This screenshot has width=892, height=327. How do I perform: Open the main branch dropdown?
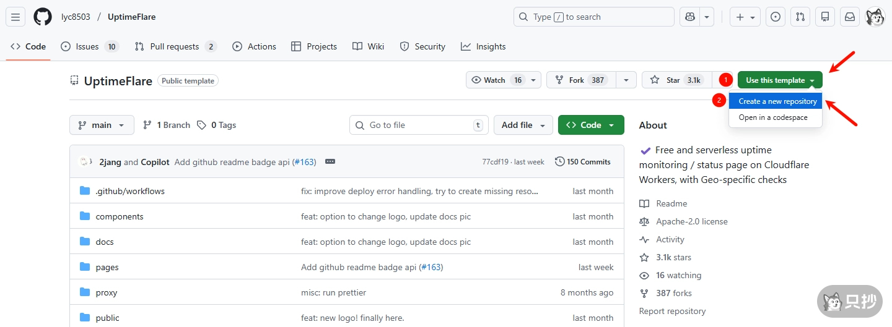coord(102,125)
